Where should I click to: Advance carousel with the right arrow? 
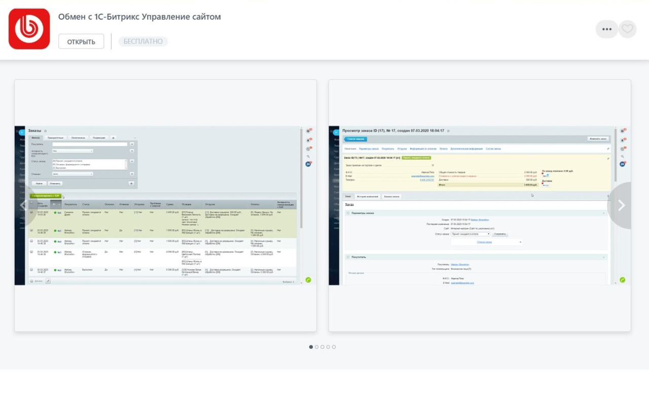pos(621,205)
